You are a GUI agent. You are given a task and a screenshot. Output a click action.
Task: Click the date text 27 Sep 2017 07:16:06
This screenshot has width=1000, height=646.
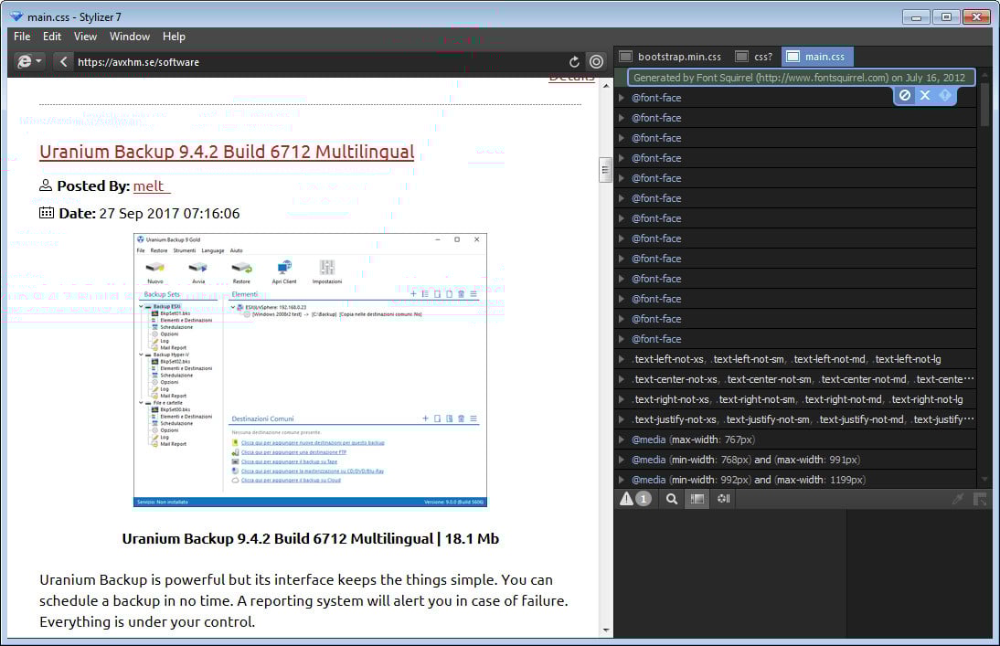pyautogui.click(x=170, y=214)
